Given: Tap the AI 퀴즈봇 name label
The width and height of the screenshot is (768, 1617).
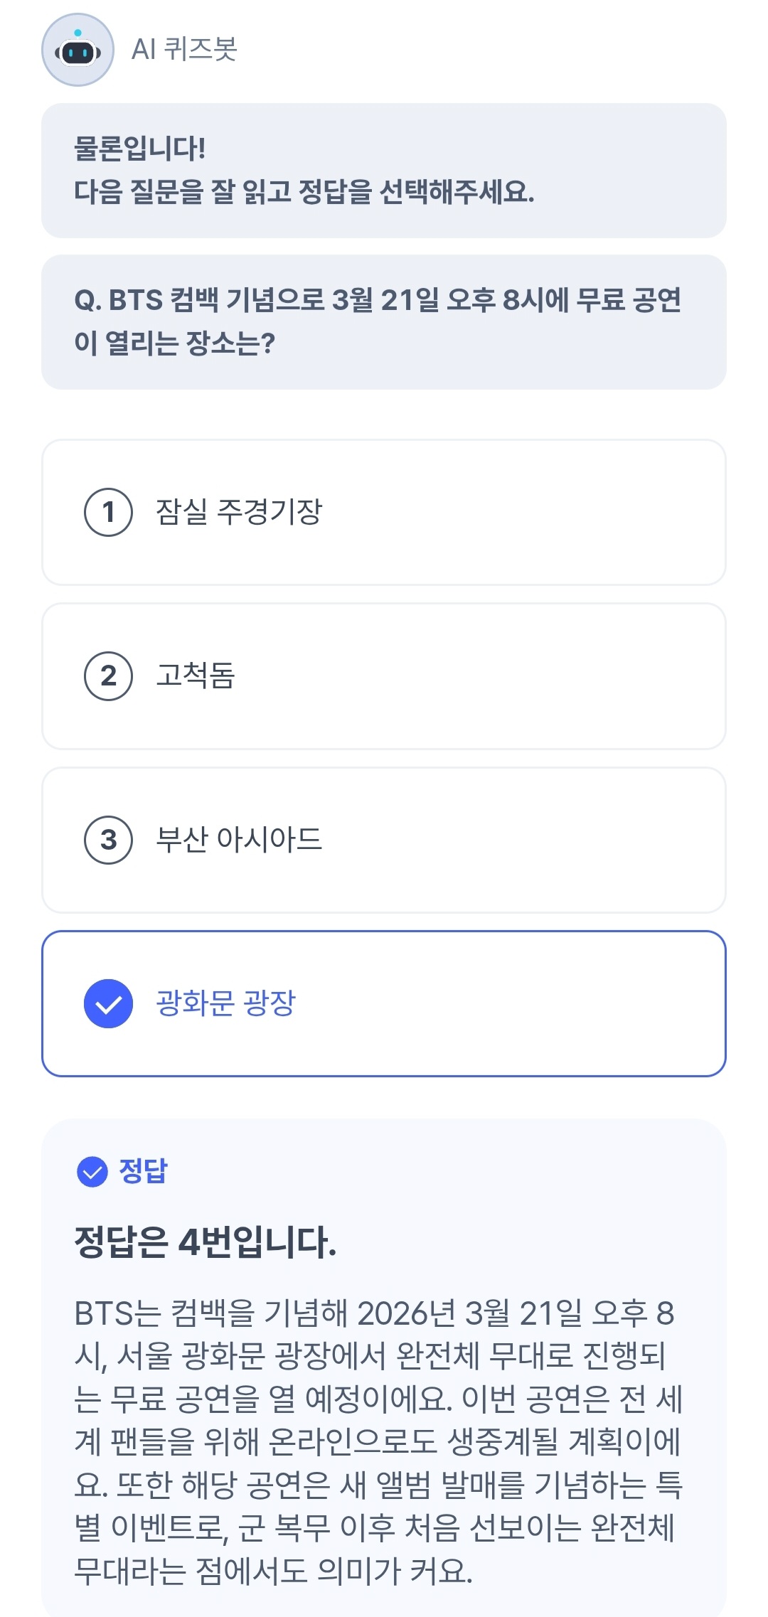Looking at the screenshot, I should (184, 49).
